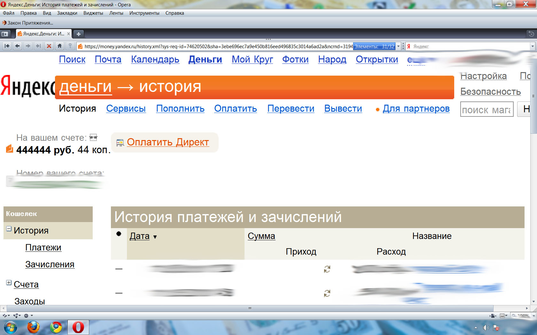Click the hide-balance glasses icon
Image resolution: width=537 pixels, height=335 pixels.
[x=93, y=138]
